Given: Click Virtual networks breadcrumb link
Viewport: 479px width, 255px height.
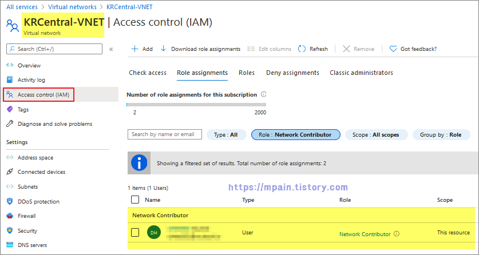Looking at the screenshot, I should pyautogui.click(x=73, y=7).
